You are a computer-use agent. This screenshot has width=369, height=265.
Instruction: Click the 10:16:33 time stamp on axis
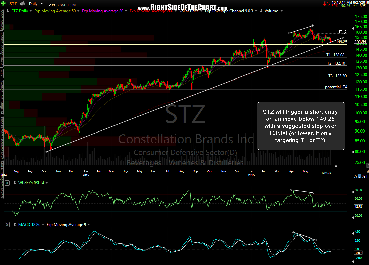coord(326,173)
